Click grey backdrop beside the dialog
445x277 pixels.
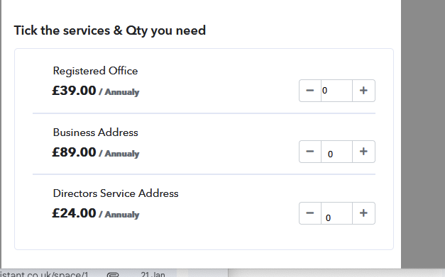423,133
